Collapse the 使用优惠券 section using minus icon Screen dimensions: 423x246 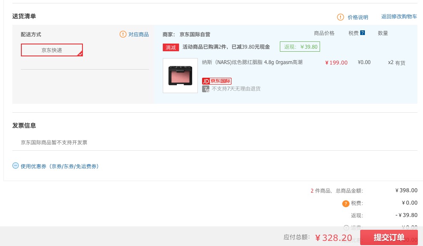tap(15, 166)
